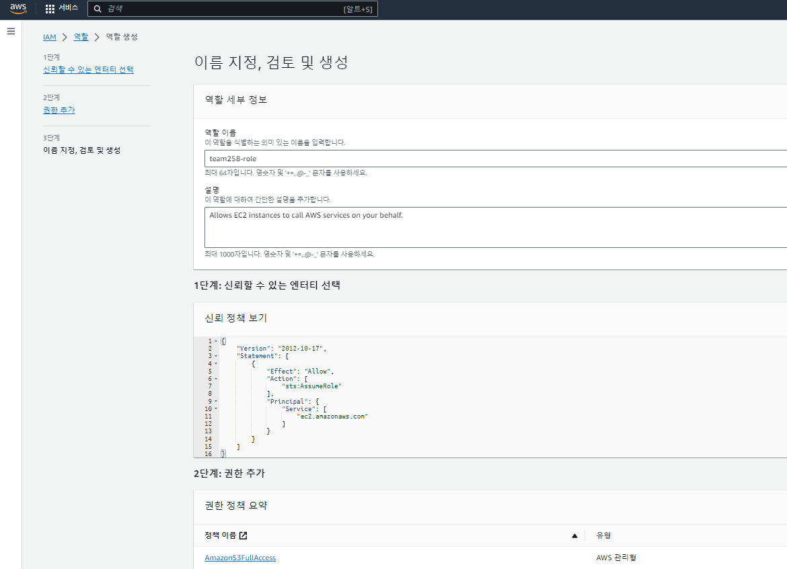787x569 pixels.
Task: Open the hamburger navigation menu
Action: point(11,31)
